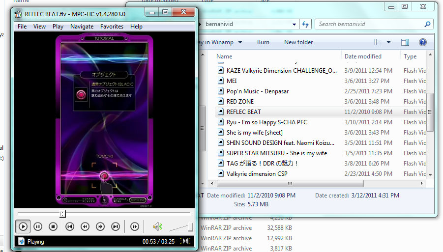This screenshot has height=252, width=443.
Task: Click the 00:53 / 03:25 time display
Action: [158, 242]
